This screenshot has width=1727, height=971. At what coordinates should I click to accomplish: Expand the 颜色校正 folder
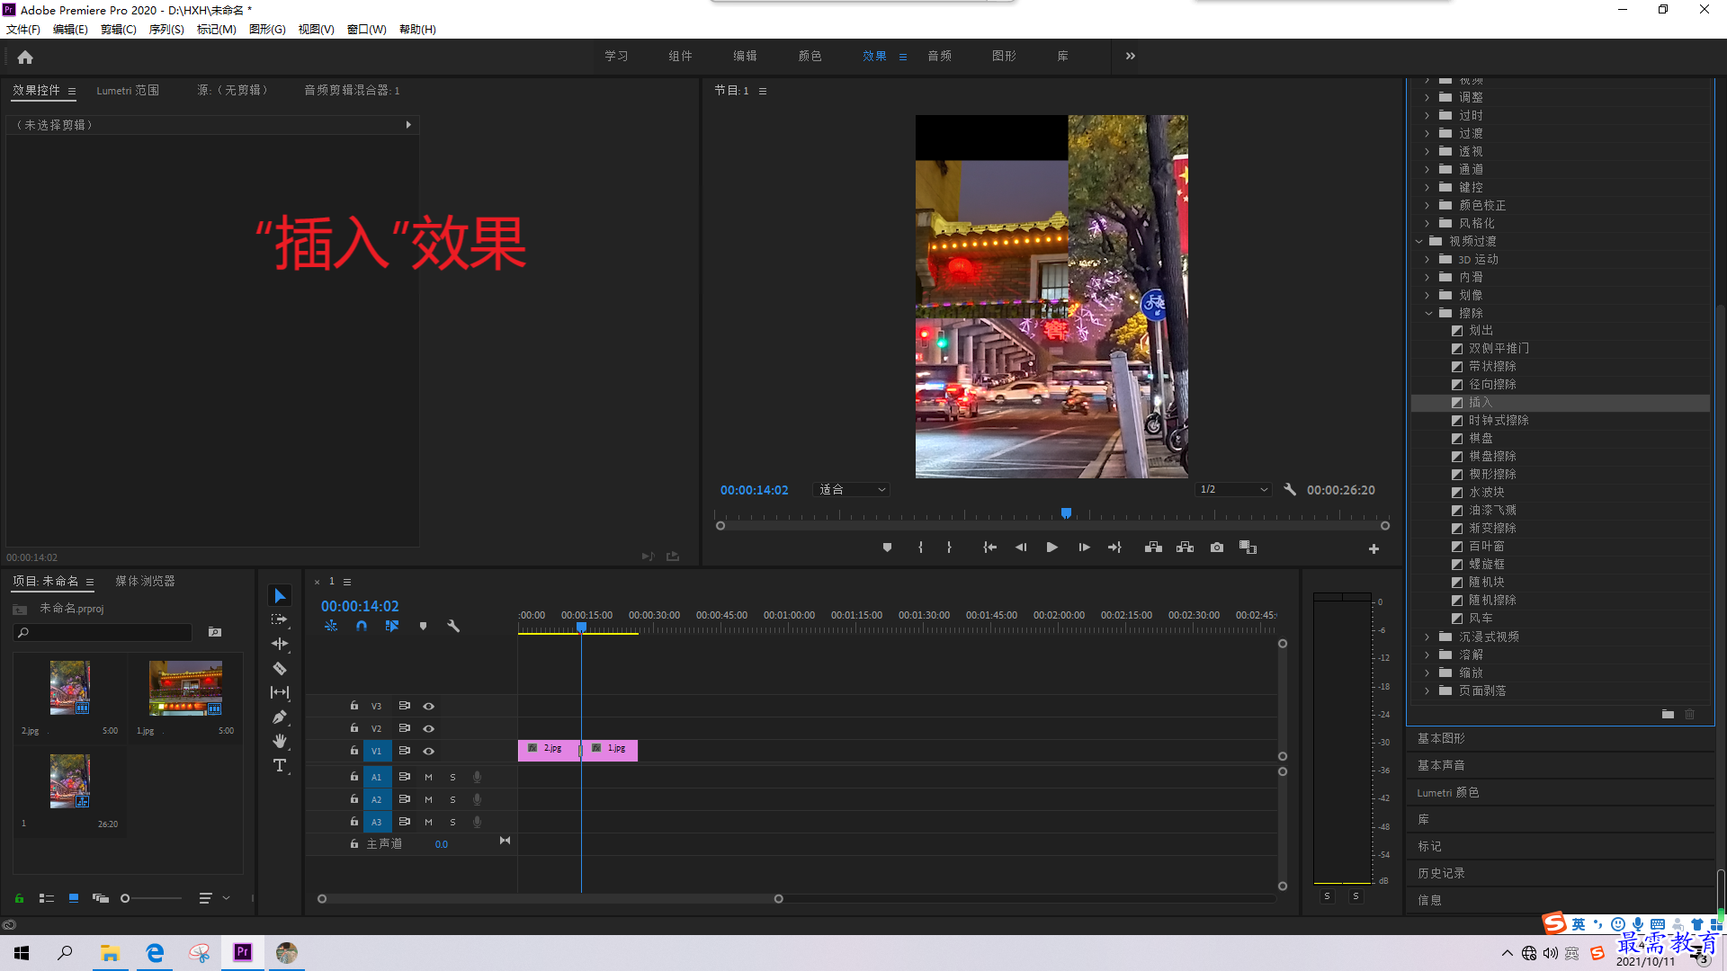coord(1427,205)
